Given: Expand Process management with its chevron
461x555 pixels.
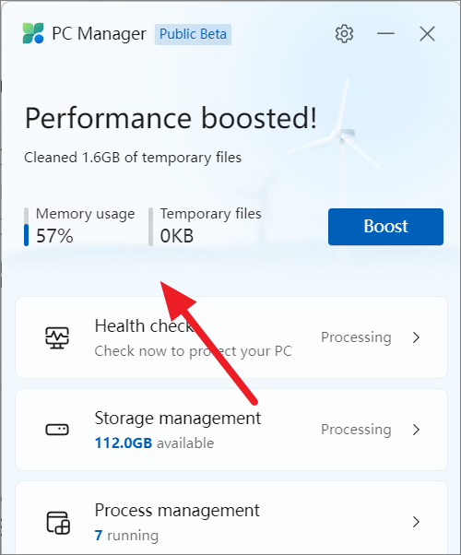Looking at the screenshot, I should coord(417,522).
